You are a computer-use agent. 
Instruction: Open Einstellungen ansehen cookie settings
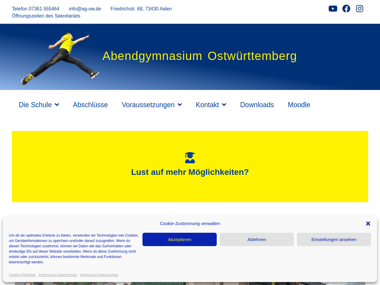point(334,240)
